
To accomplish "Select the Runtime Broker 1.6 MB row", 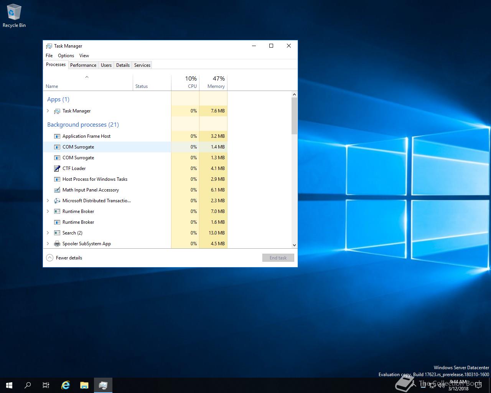I will pyautogui.click(x=135, y=222).
